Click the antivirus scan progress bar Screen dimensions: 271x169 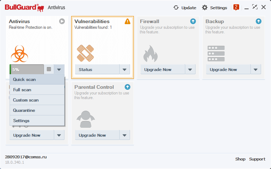click(x=27, y=70)
